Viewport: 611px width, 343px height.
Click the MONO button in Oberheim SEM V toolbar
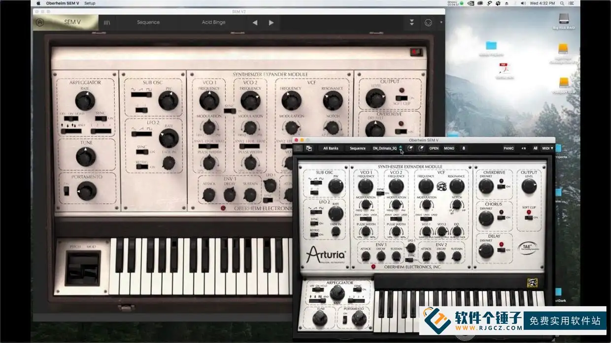(x=449, y=148)
